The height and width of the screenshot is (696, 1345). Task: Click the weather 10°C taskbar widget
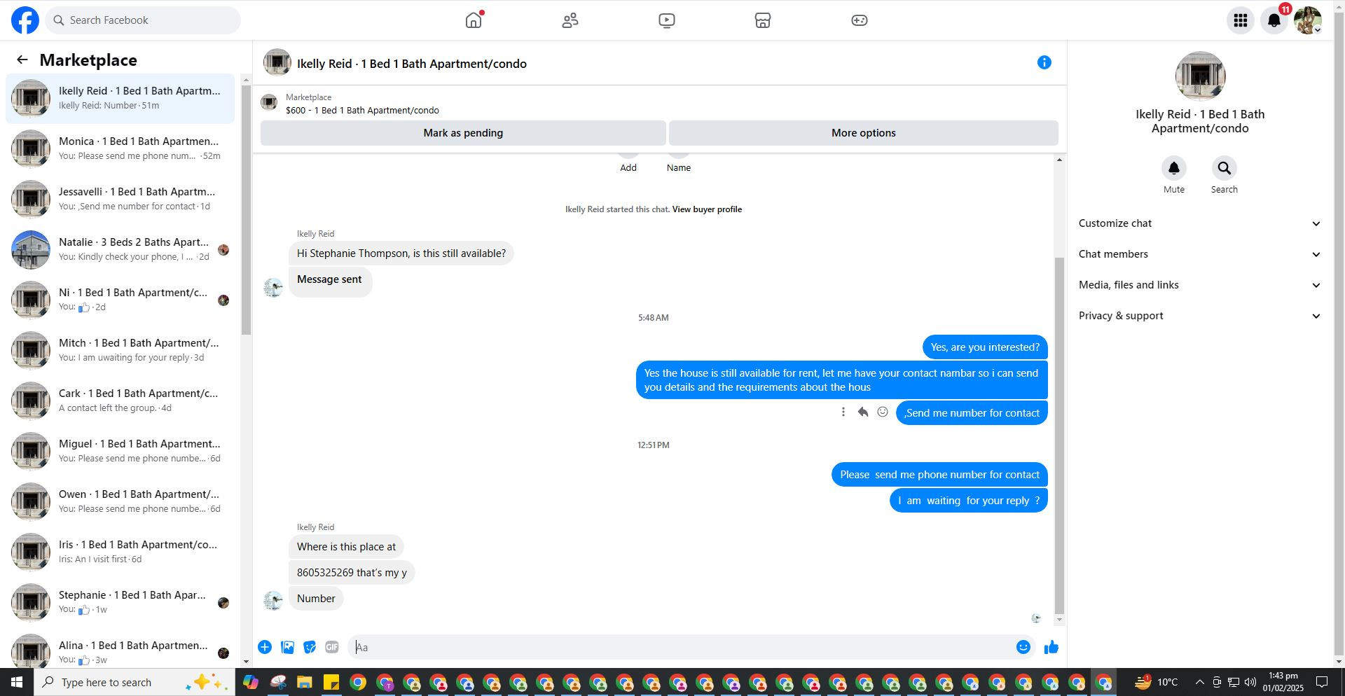coord(1157,682)
